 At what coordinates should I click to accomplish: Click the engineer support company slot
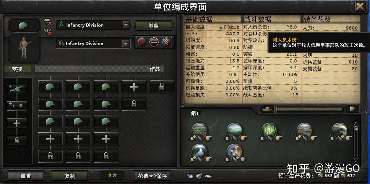[17, 106]
